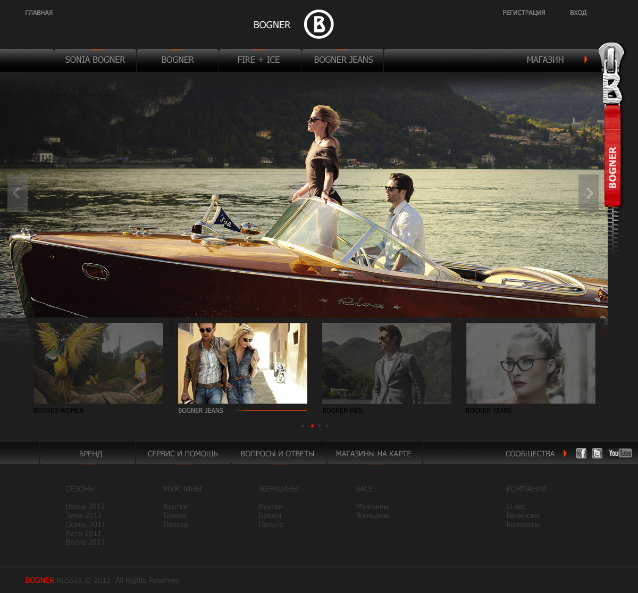This screenshot has width=638, height=593.
Task: Open ВОПРОСЫ И ОТВЕТЫ tab
Action: coord(279,453)
